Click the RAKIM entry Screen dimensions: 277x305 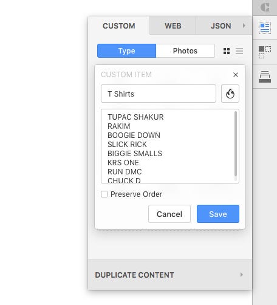pyautogui.click(x=119, y=126)
